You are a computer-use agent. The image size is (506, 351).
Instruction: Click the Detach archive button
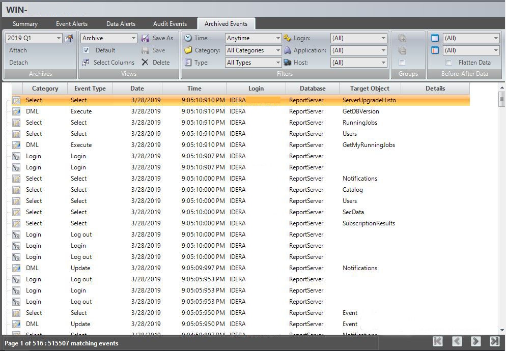click(19, 63)
